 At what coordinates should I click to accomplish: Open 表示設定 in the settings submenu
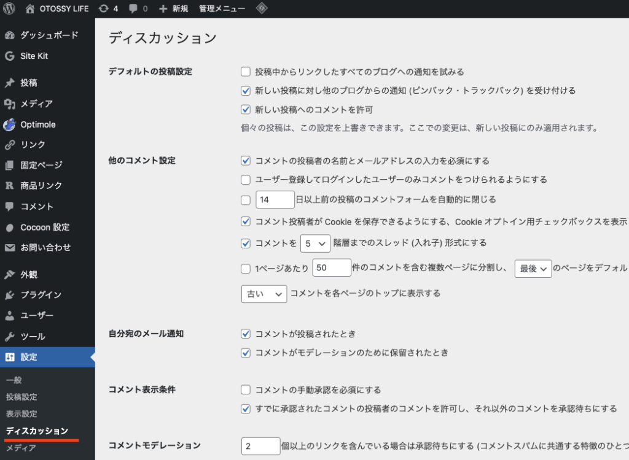point(21,414)
